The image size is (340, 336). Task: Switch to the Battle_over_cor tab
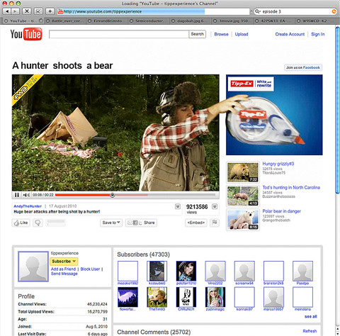coord(66,21)
